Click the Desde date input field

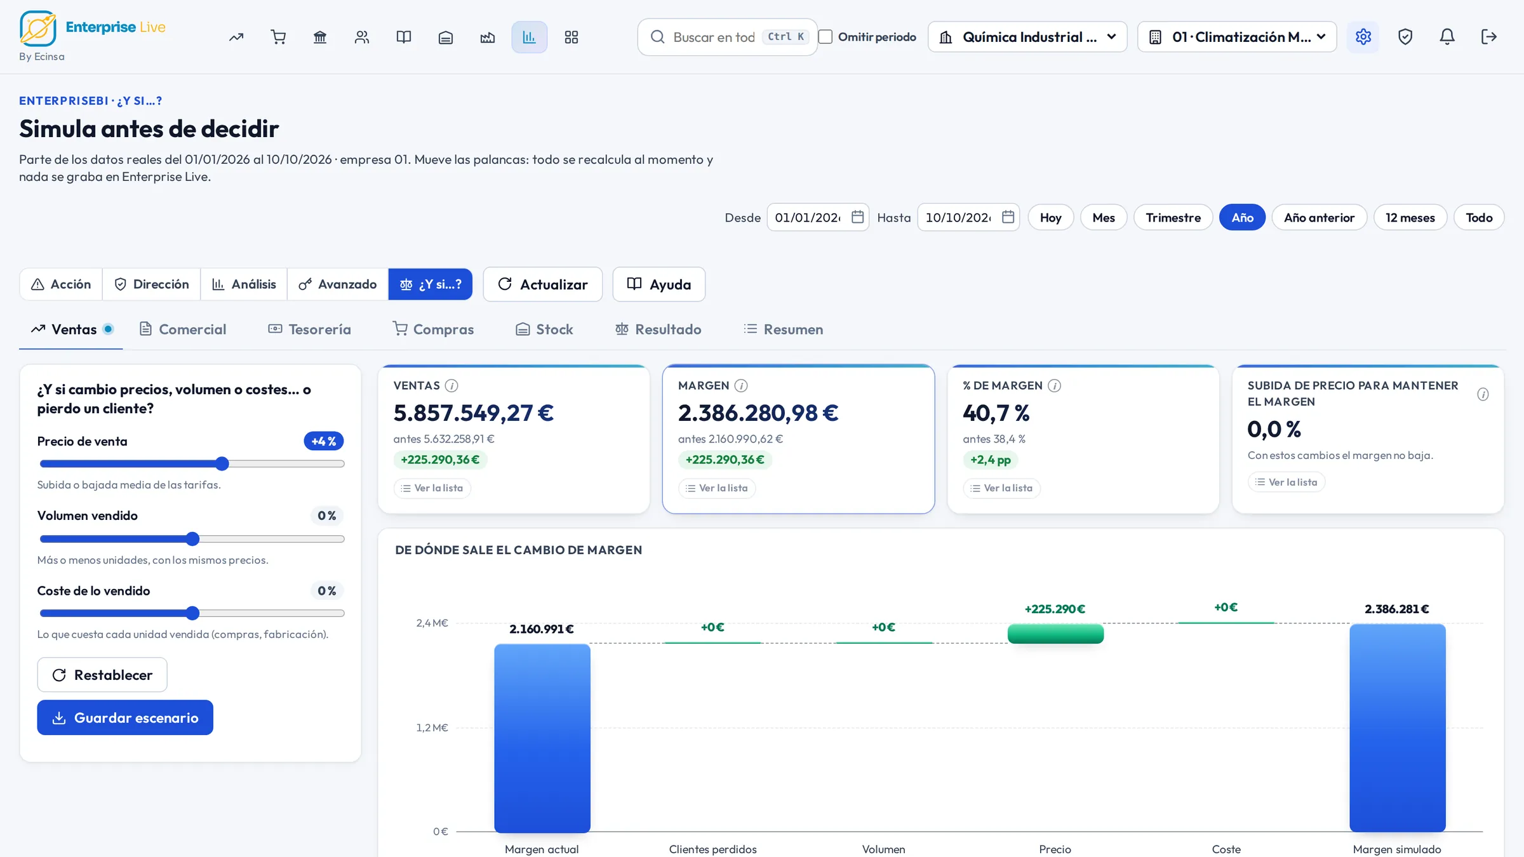click(818, 217)
